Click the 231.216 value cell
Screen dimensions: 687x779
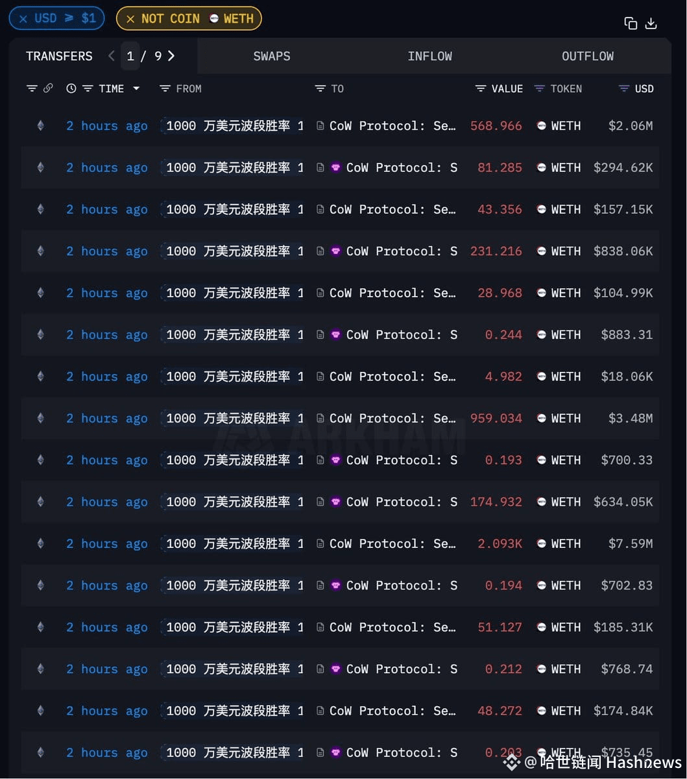pos(496,251)
